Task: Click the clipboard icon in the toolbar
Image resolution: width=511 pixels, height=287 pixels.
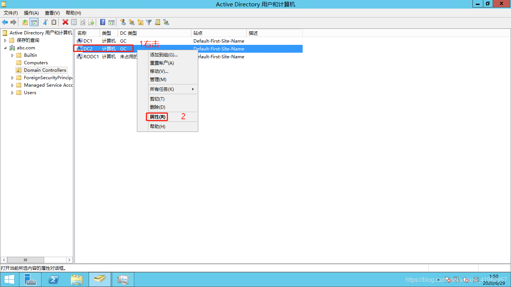Action: point(54,22)
